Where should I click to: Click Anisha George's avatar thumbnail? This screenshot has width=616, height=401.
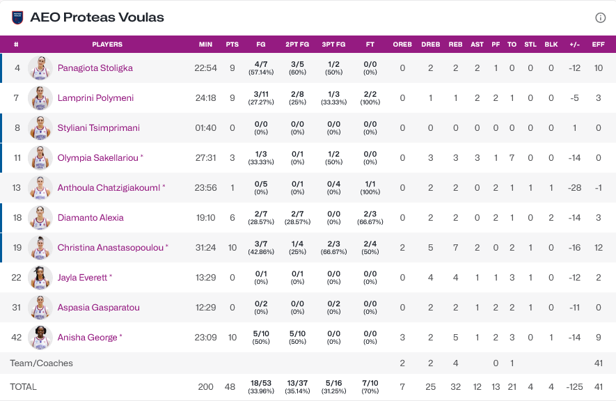40,338
